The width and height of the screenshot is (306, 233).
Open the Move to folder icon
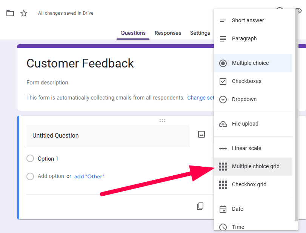(10, 13)
